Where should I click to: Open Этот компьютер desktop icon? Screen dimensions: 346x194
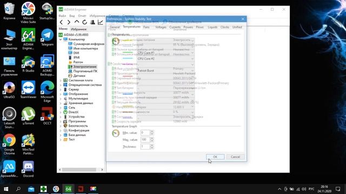pos(9,39)
